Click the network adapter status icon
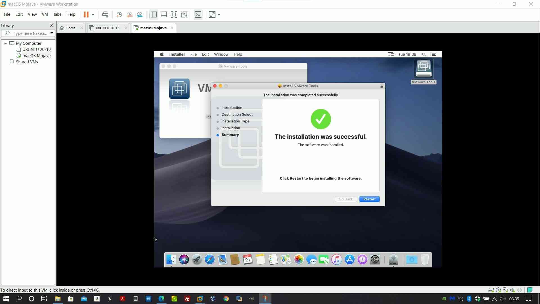The image size is (540, 304). (505, 290)
